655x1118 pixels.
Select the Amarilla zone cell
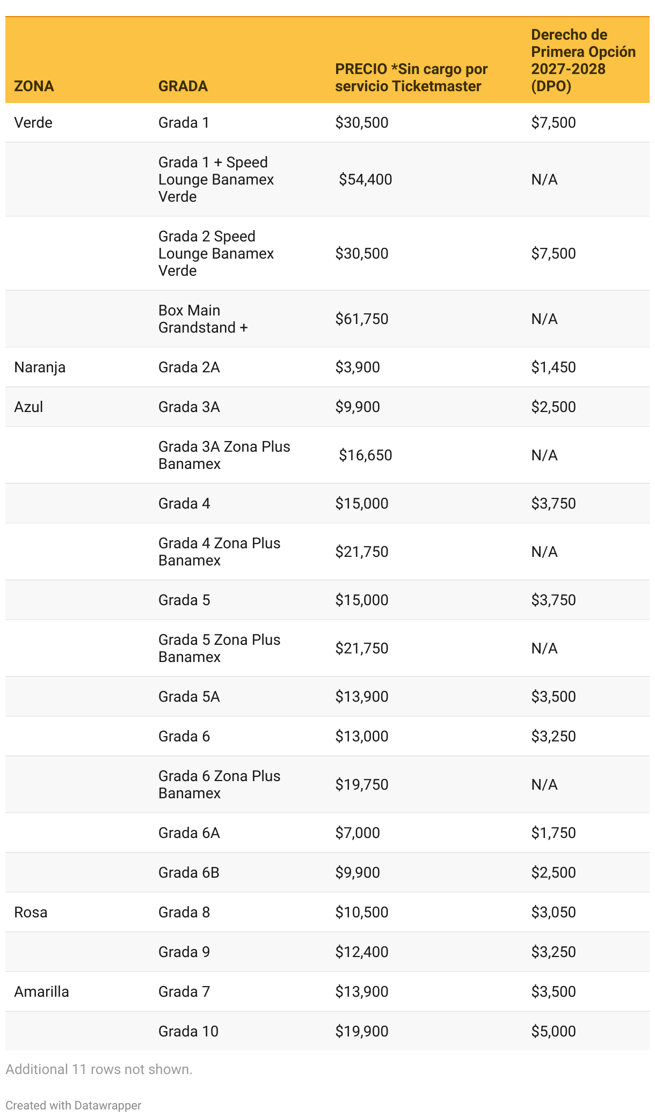click(41, 991)
